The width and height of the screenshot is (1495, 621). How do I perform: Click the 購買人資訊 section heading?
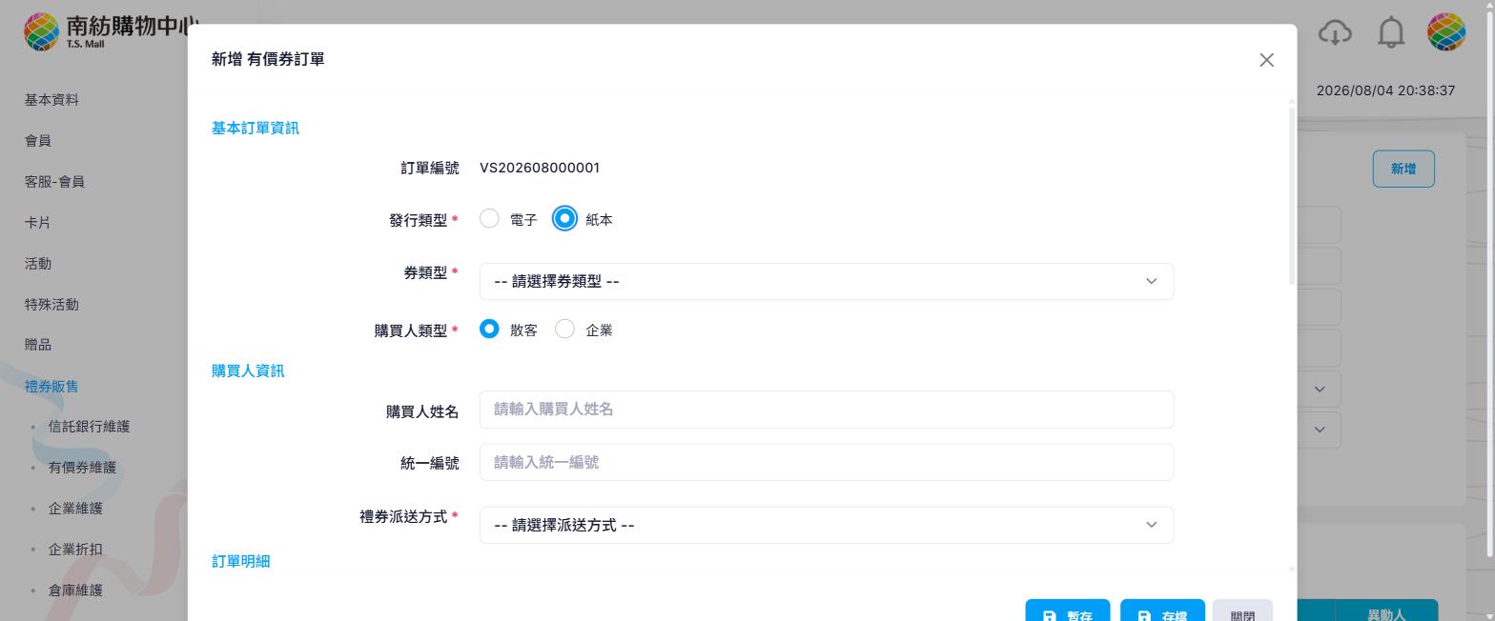click(248, 371)
